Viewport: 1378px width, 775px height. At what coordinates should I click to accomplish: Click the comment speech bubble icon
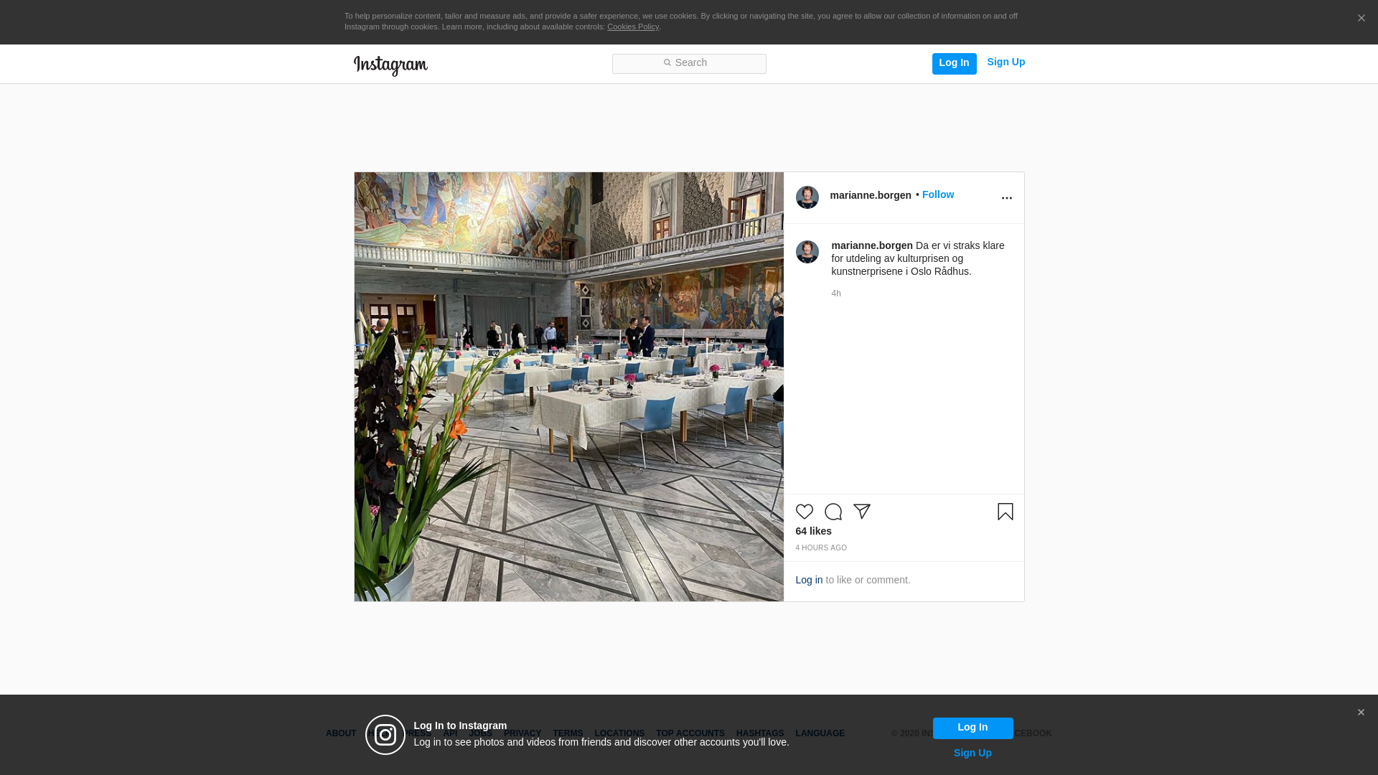point(833,512)
